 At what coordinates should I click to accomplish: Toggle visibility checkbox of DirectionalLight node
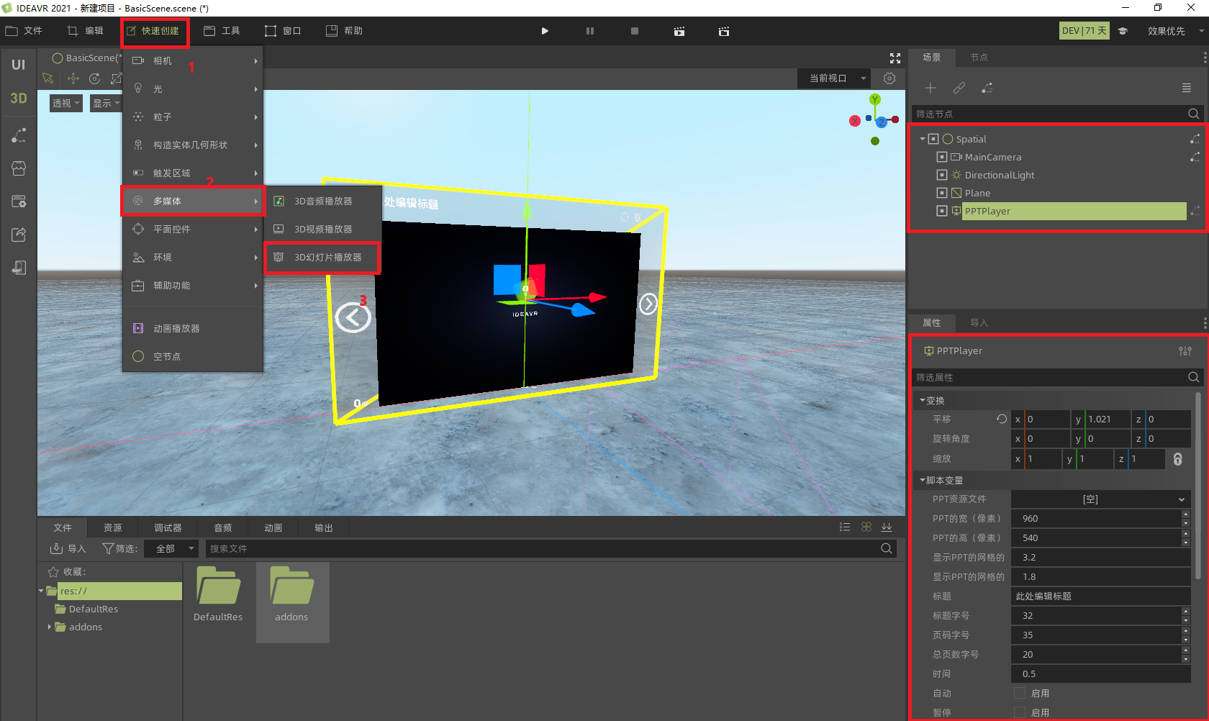[x=942, y=175]
